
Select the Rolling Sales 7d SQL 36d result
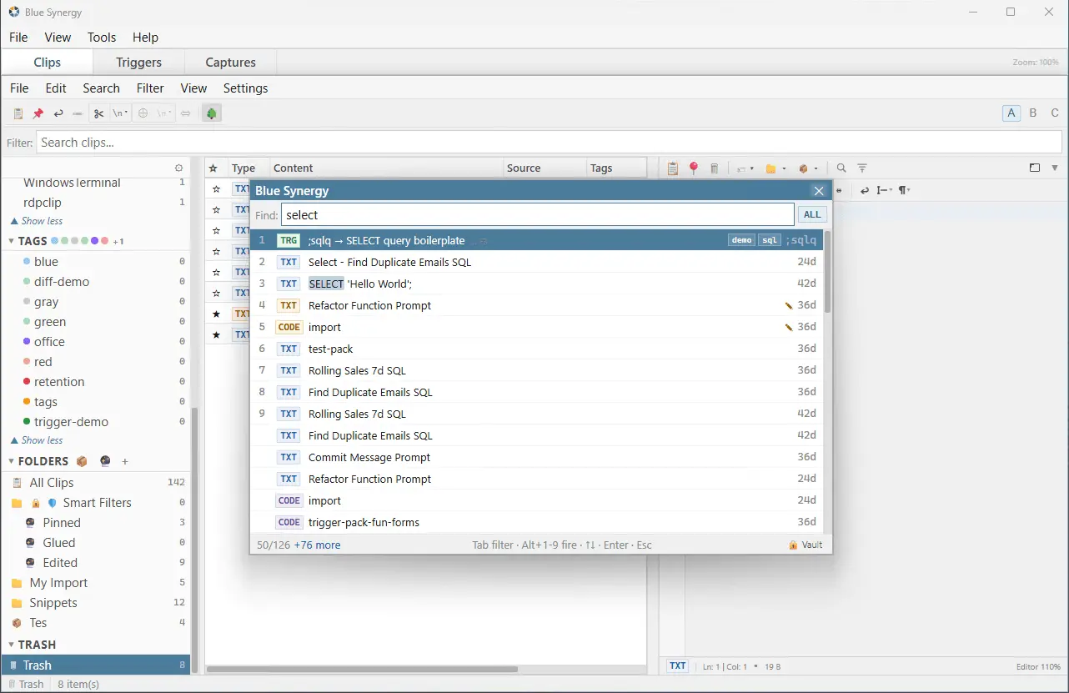536,370
